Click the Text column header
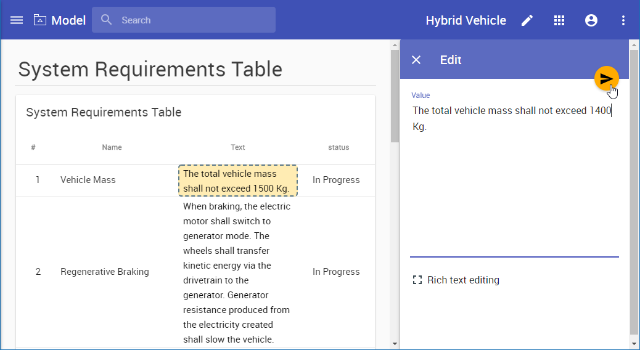This screenshot has height=350, width=640. click(238, 147)
